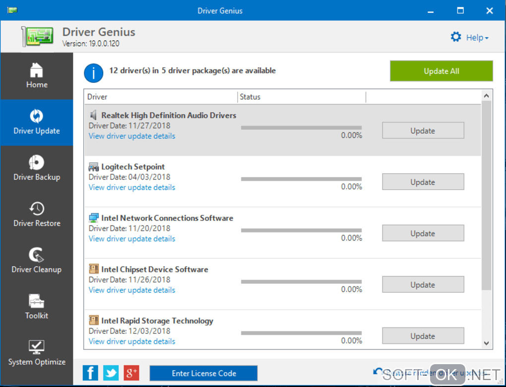Image resolution: width=506 pixels, height=387 pixels.
Task: Switch to the Toolkit label
Action: click(x=37, y=316)
